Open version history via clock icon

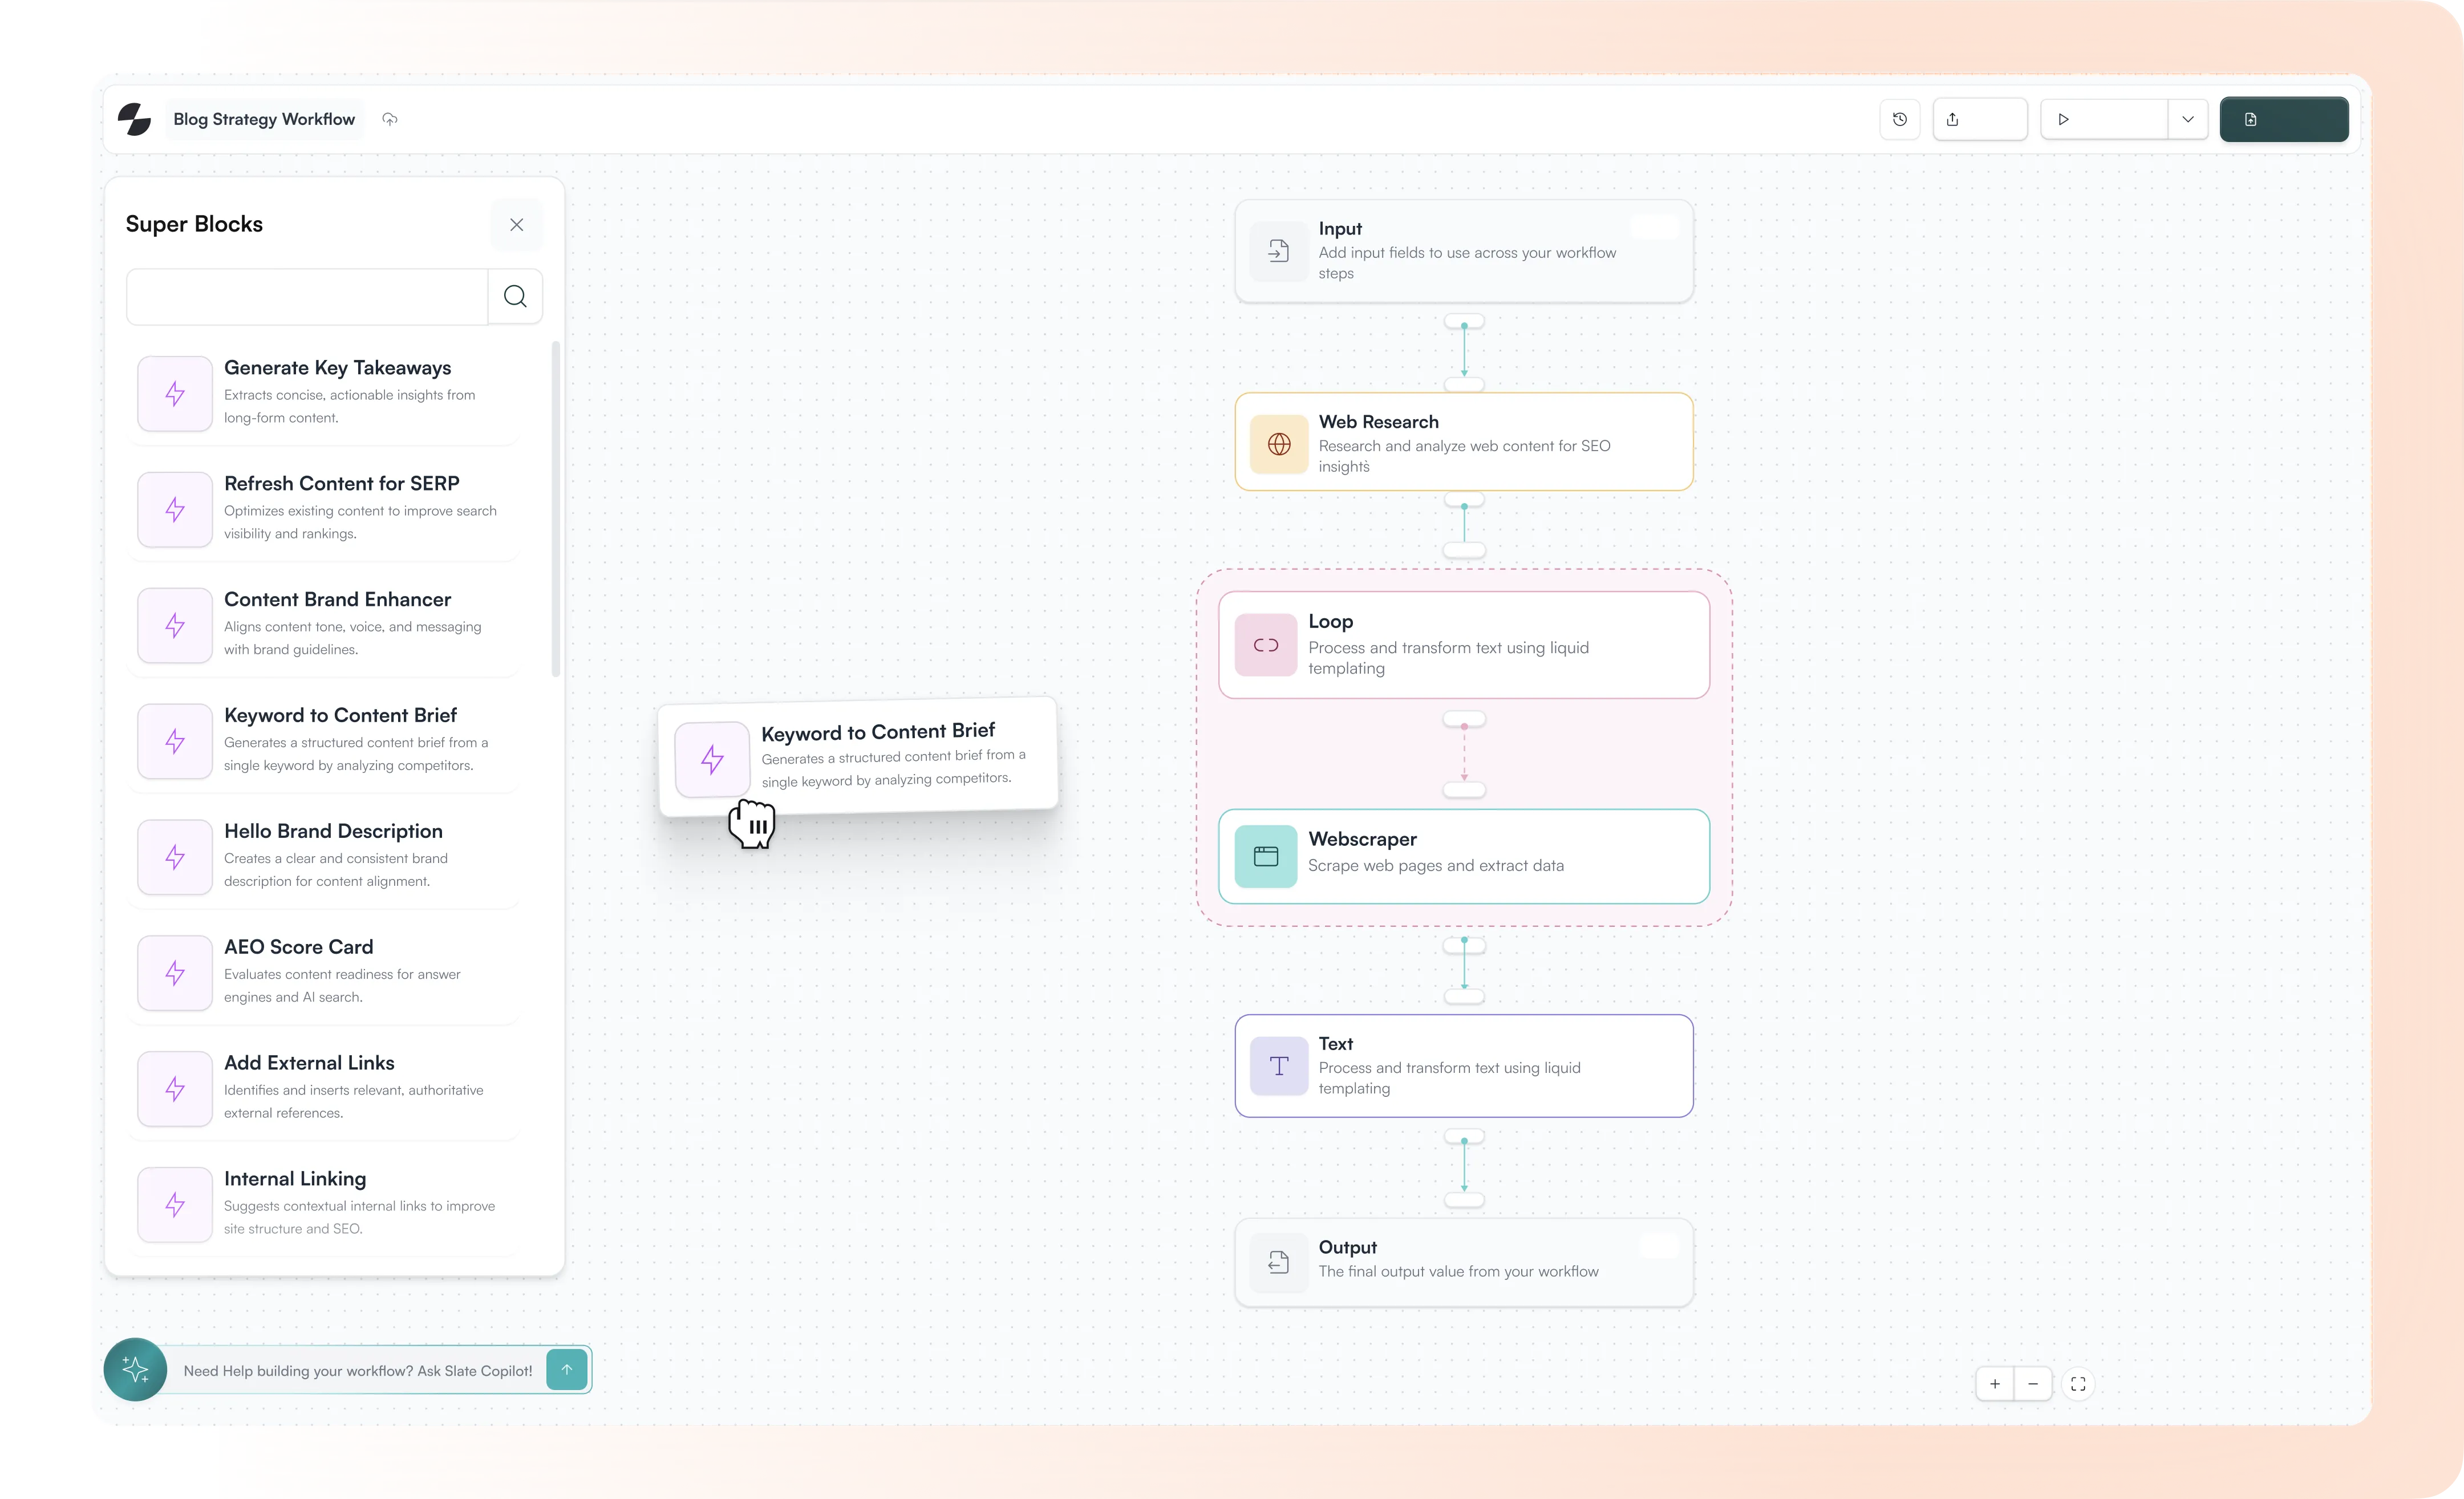[1899, 119]
